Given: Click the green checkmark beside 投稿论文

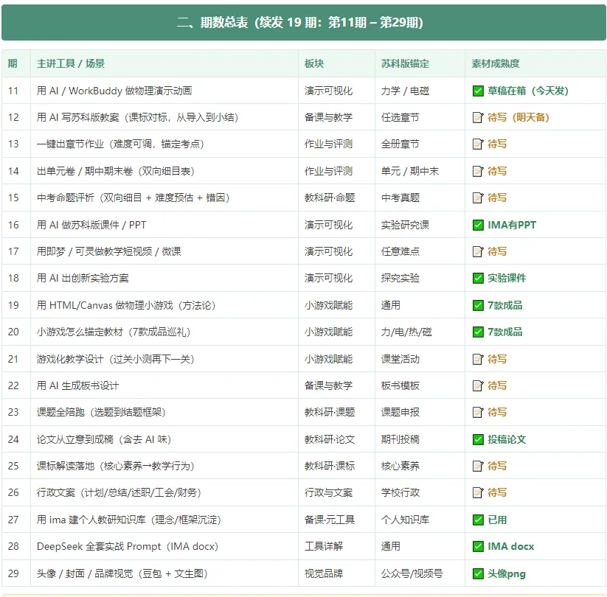Looking at the screenshot, I should click(478, 439).
